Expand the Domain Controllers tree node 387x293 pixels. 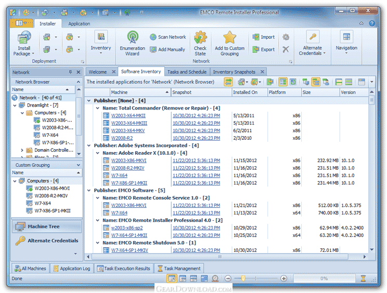coord(22,150)
